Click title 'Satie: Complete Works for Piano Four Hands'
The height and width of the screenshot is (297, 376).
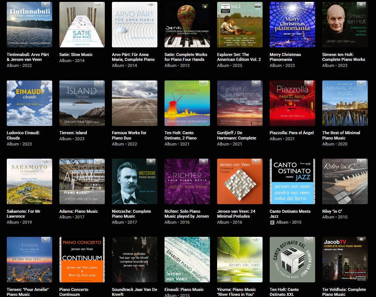pyautogui.click(x=186, y=57)
